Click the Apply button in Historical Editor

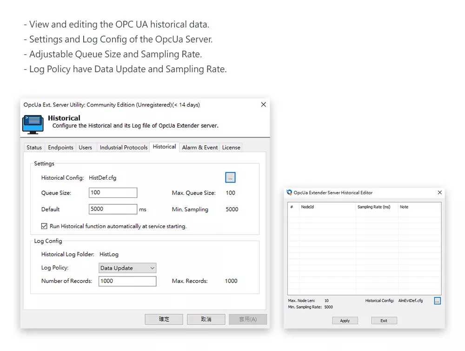coord(345,321)
